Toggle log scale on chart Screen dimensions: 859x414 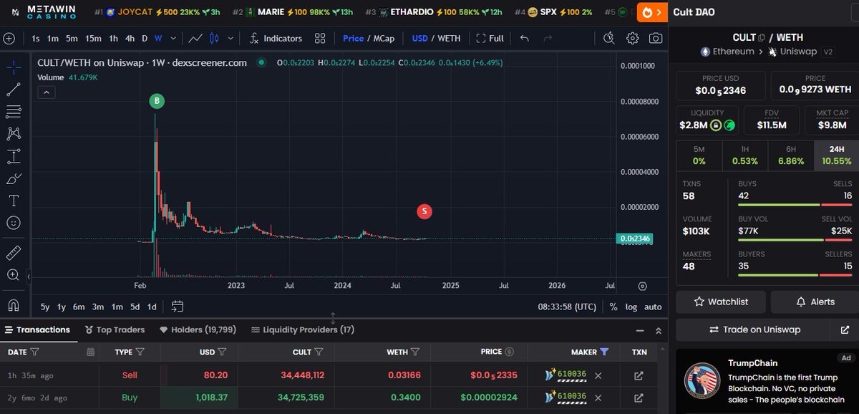pos(631,307)
